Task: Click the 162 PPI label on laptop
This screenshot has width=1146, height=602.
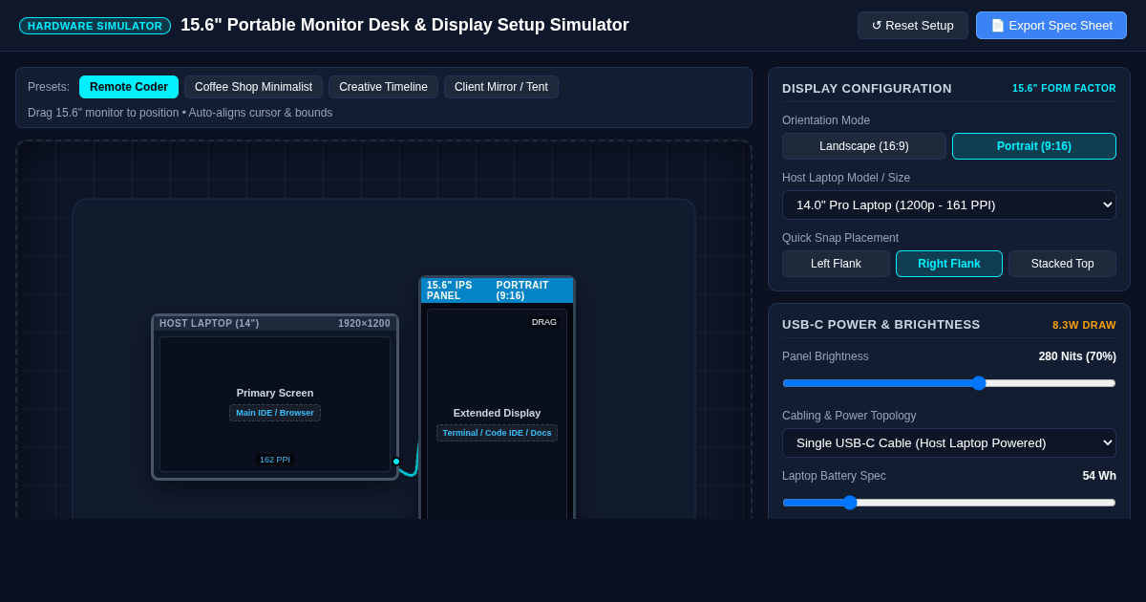Action: 275,460
